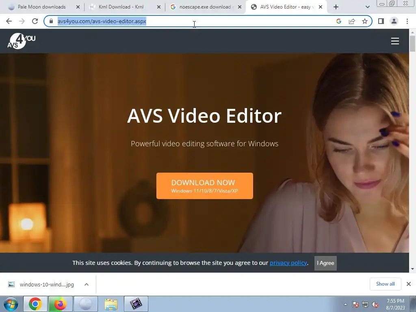
Task: Show hidden system tray icons
Action: (345, 304)
